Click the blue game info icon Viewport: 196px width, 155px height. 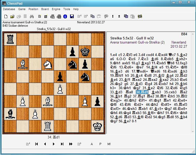click(65, 16)
